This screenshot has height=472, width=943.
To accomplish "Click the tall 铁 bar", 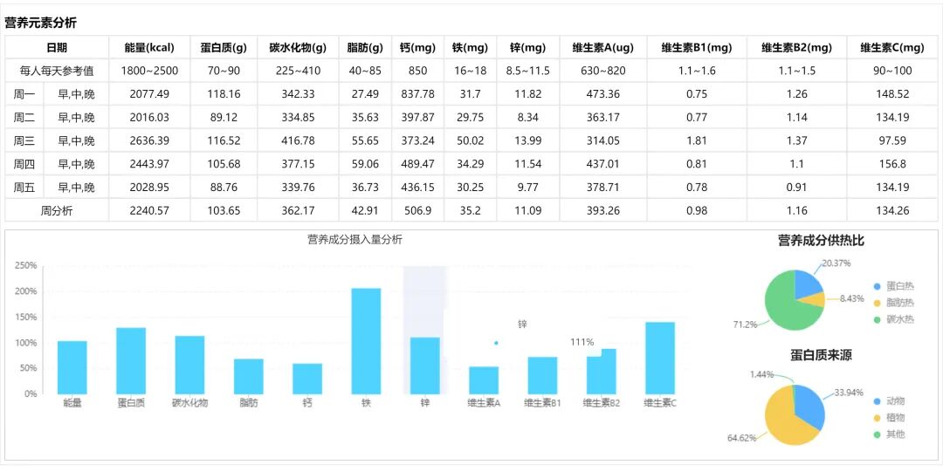I will [x=366, y=341].
